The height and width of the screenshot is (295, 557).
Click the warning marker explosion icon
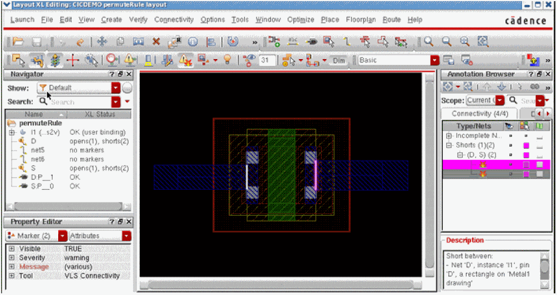[185, 60]
